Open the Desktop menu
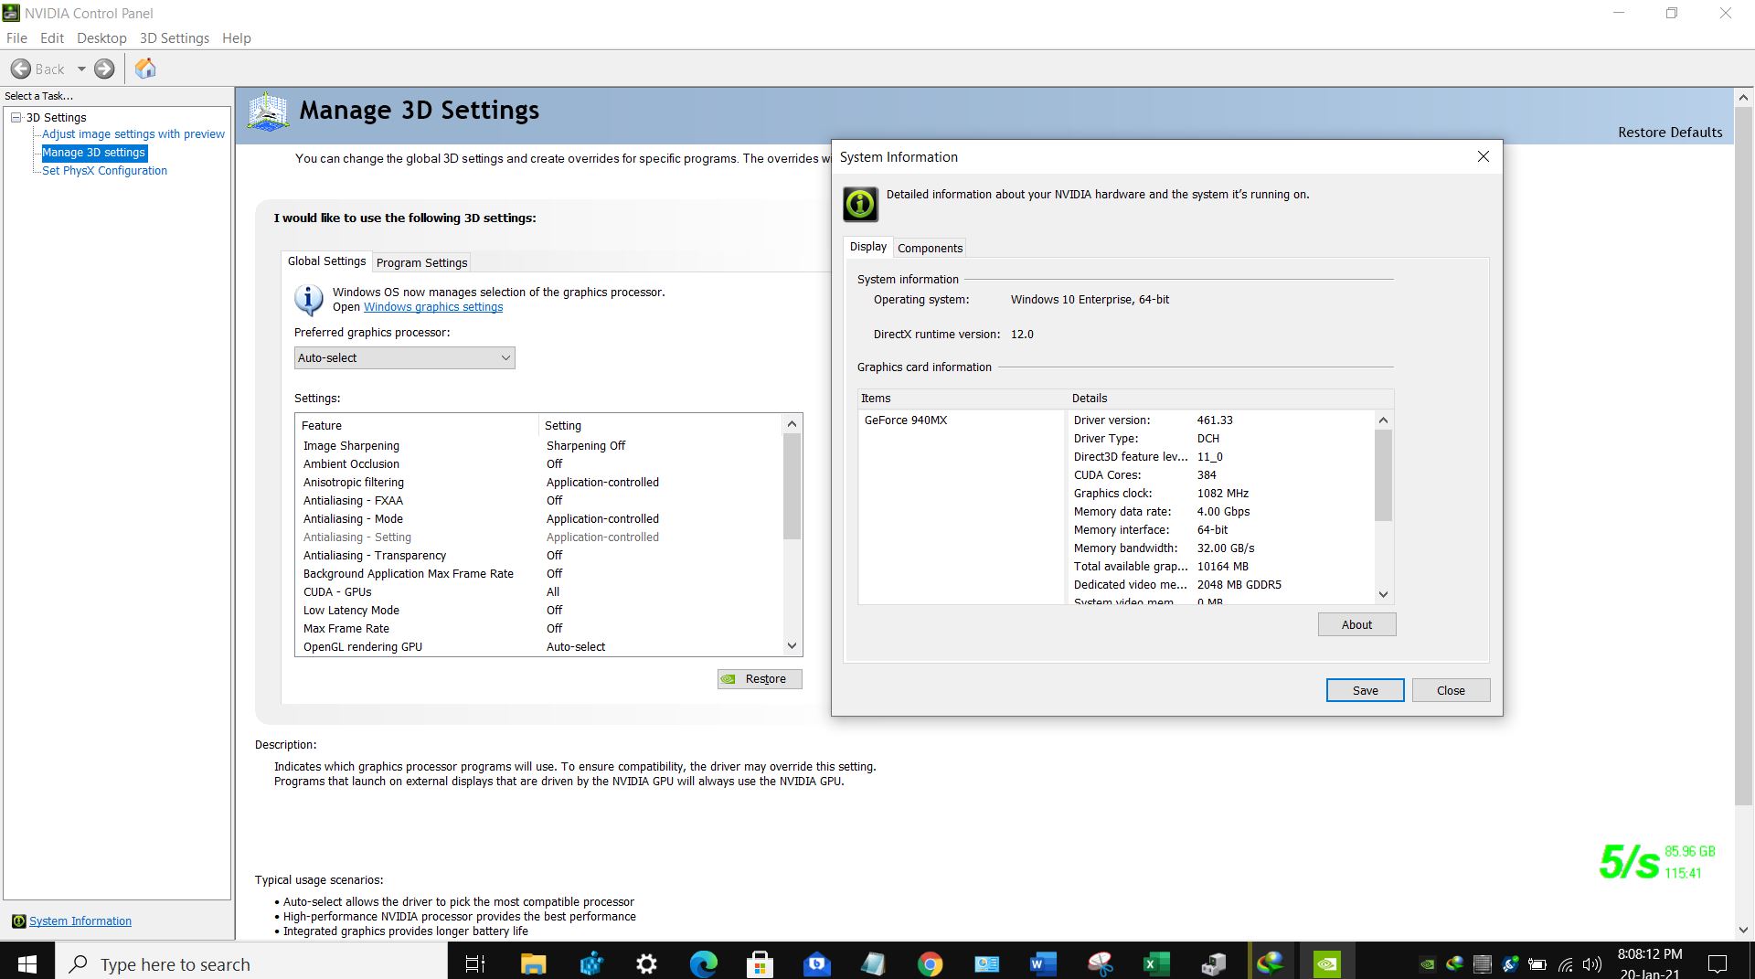Image resolution: width=1755 pixels, height=979 pixels. point(101,38)
